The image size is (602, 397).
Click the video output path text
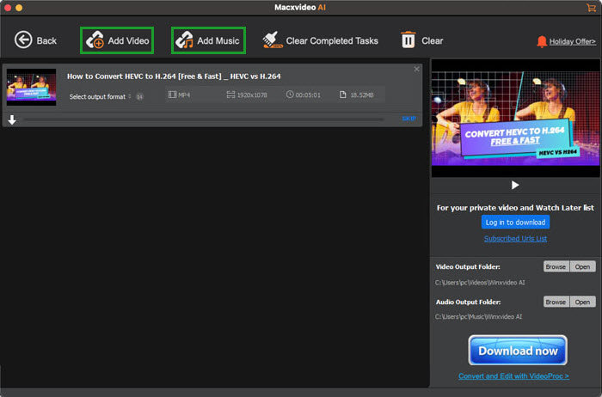tap(480, 283)
